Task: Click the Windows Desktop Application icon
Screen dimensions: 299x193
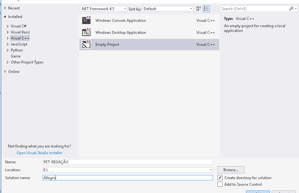Action: tap(86, 32)
